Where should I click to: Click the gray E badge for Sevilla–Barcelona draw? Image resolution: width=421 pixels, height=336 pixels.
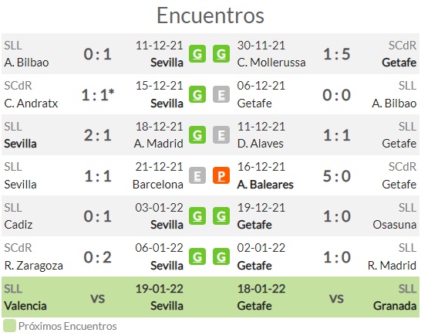197,175
